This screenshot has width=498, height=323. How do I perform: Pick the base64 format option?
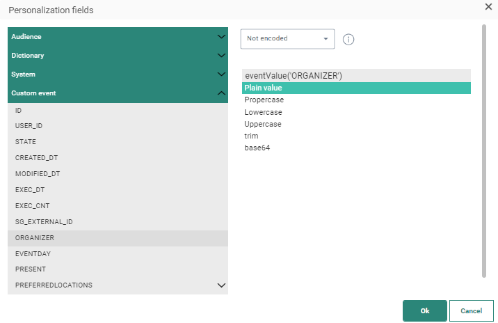[x=257, y=148]
